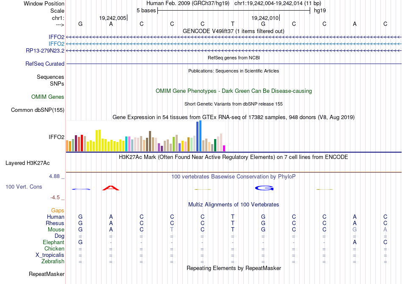Click the 4.88 PhyloP upper scale value
402x284 pixels.
(x=54, y=176)
